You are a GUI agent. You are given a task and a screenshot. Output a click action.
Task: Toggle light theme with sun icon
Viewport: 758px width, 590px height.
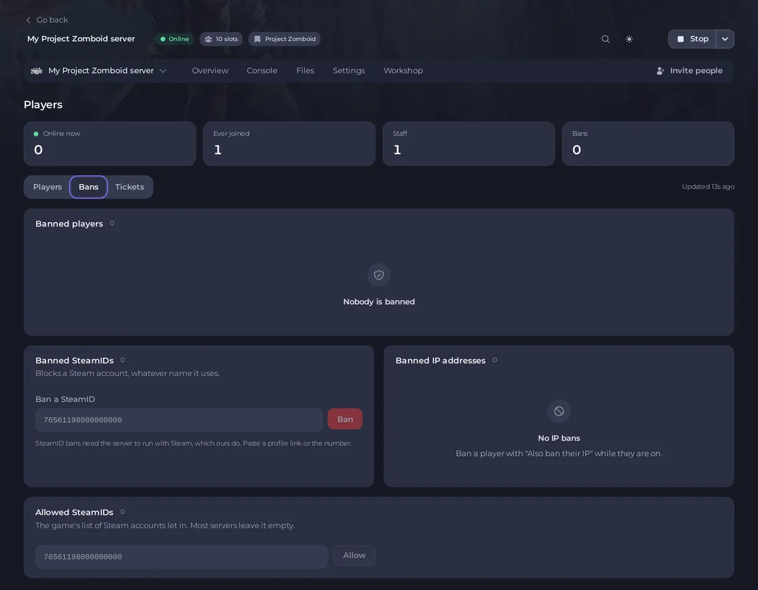(x=629, y=39)
